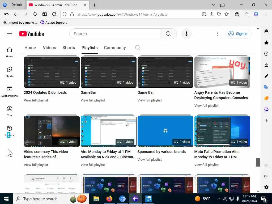Open 2024 Updates & donloads playlist thumbnail
The image size is (272, 204).
[x=52, y=72]
